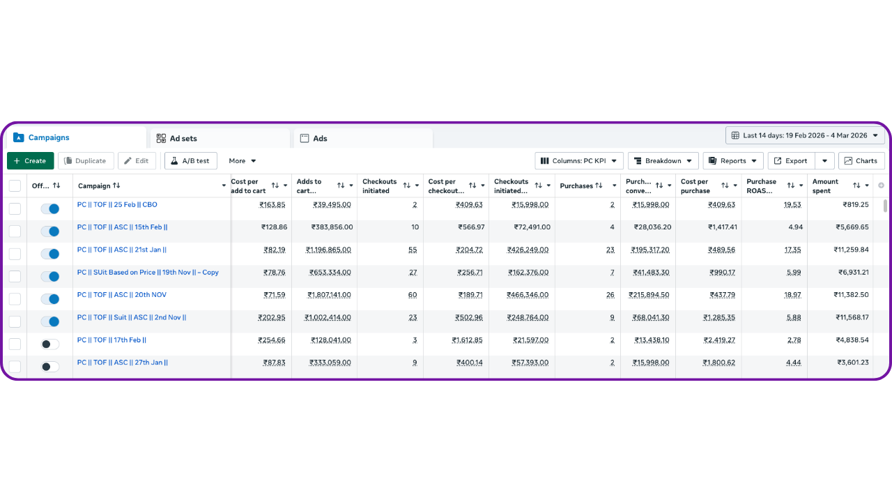The height and width of the screenshot is (502, 892).
Task: Click sort arrows on Cost per purchase
Action: pos(725,185)
